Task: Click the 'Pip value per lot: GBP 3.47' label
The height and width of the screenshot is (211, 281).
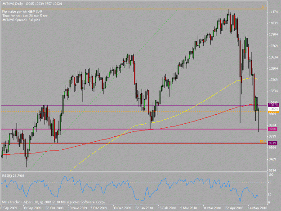Action: (x=22, y=12)
